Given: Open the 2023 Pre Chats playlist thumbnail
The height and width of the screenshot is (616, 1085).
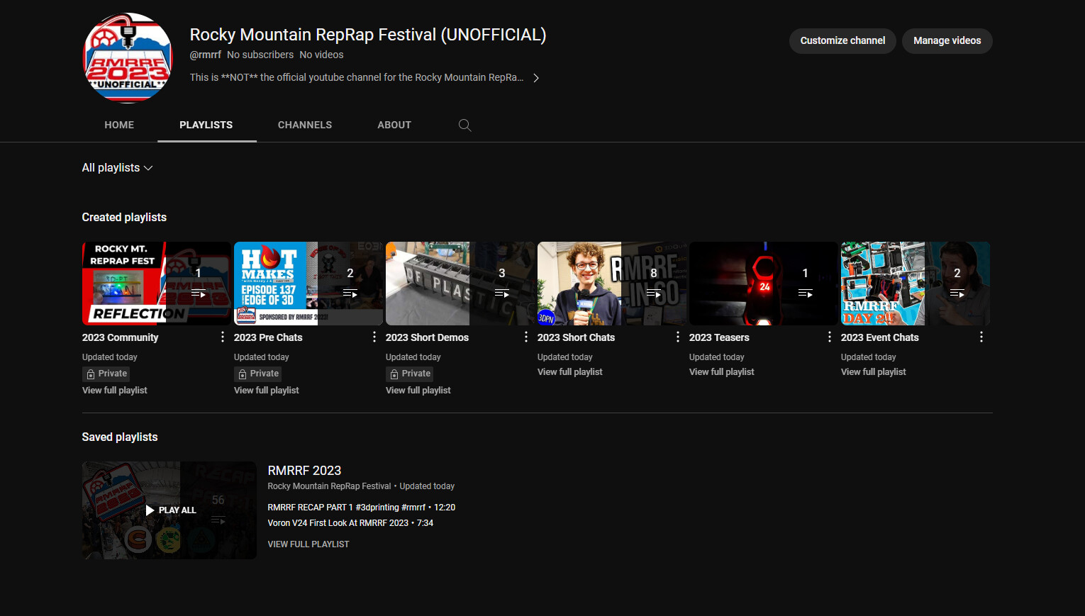Looking at the screenshot, I should coord(308,284).
